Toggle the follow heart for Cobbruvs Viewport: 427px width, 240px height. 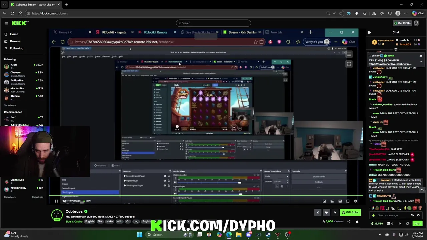(x=326, y=212)
